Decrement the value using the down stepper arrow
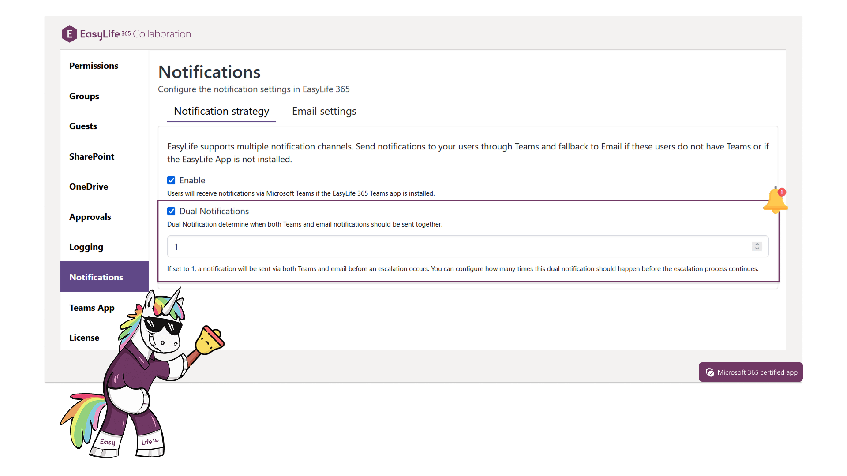 coord(757,249)
